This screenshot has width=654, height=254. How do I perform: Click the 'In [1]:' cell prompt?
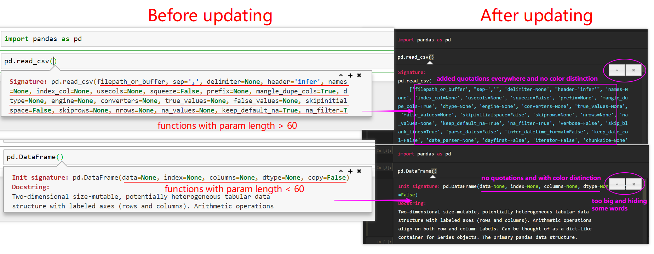click(384, 151)
